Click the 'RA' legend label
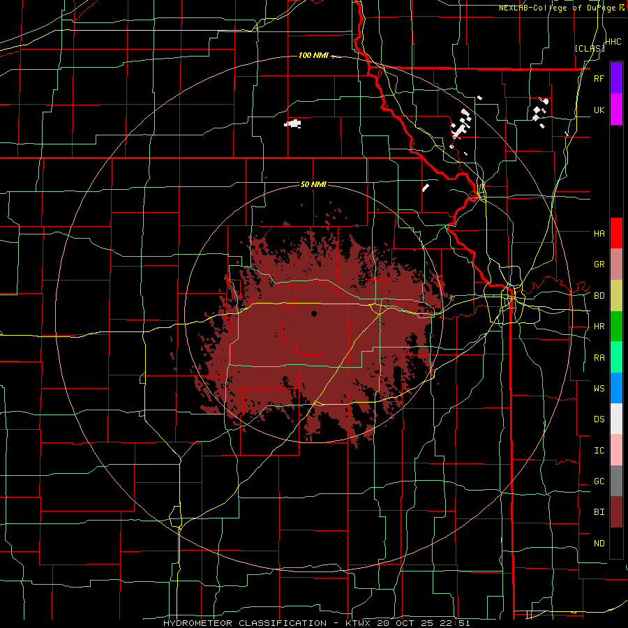 (x=599, y=358)
